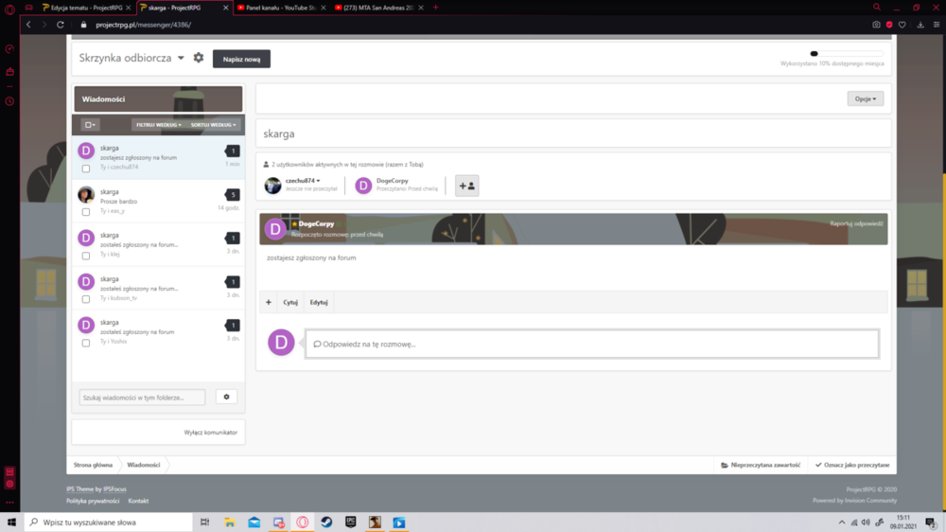Click the Wiadomości breadcrumb

(x=144, y=465)
